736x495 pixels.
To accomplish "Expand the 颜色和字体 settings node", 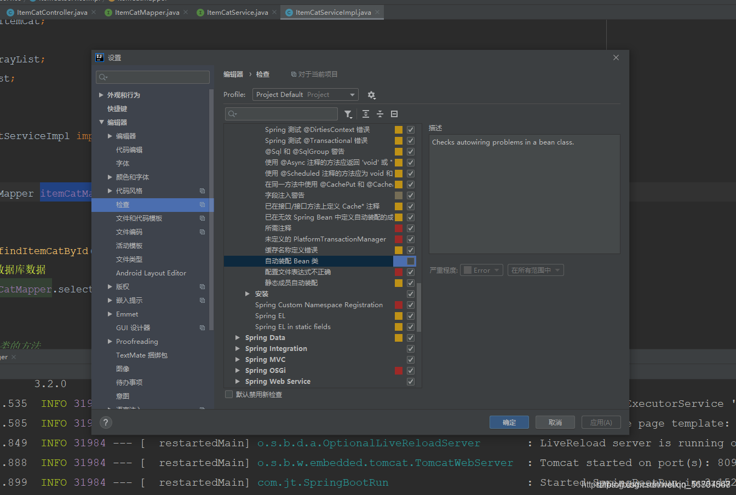I will [x=110, y=177].
